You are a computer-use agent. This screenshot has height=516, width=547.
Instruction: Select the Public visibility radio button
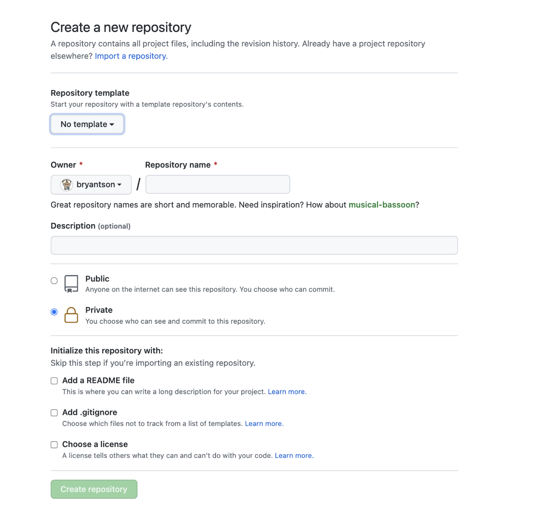[54, 281]
